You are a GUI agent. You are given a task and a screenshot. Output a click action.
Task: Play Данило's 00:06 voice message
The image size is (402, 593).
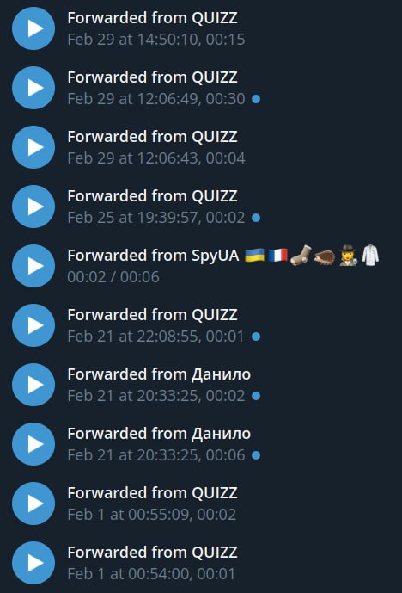point(33,444)
